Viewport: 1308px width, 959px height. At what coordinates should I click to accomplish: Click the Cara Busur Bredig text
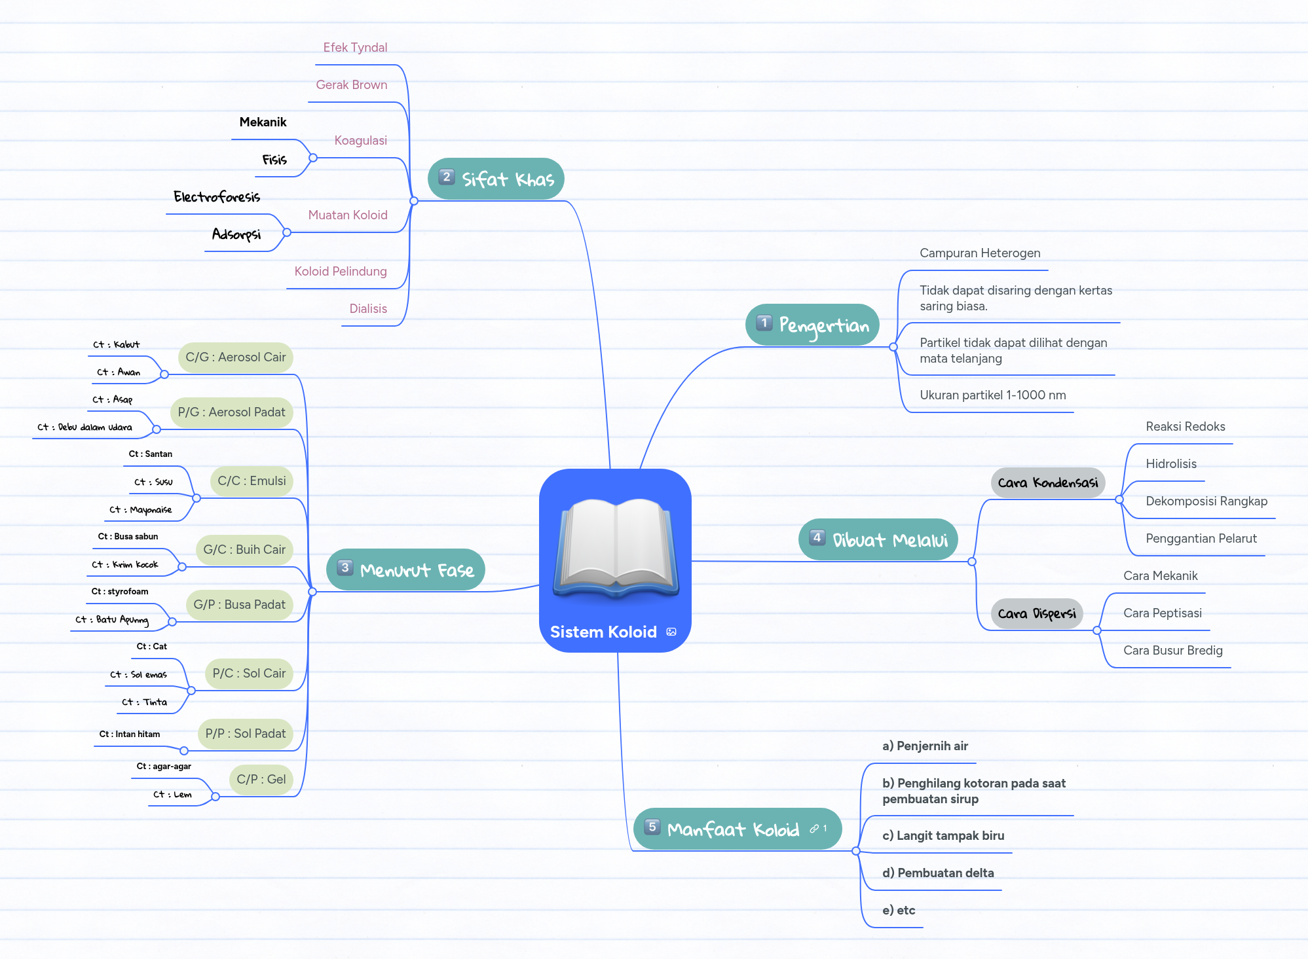[1173, 651]
